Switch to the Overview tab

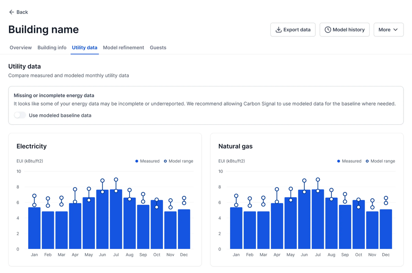click(21, 47)
